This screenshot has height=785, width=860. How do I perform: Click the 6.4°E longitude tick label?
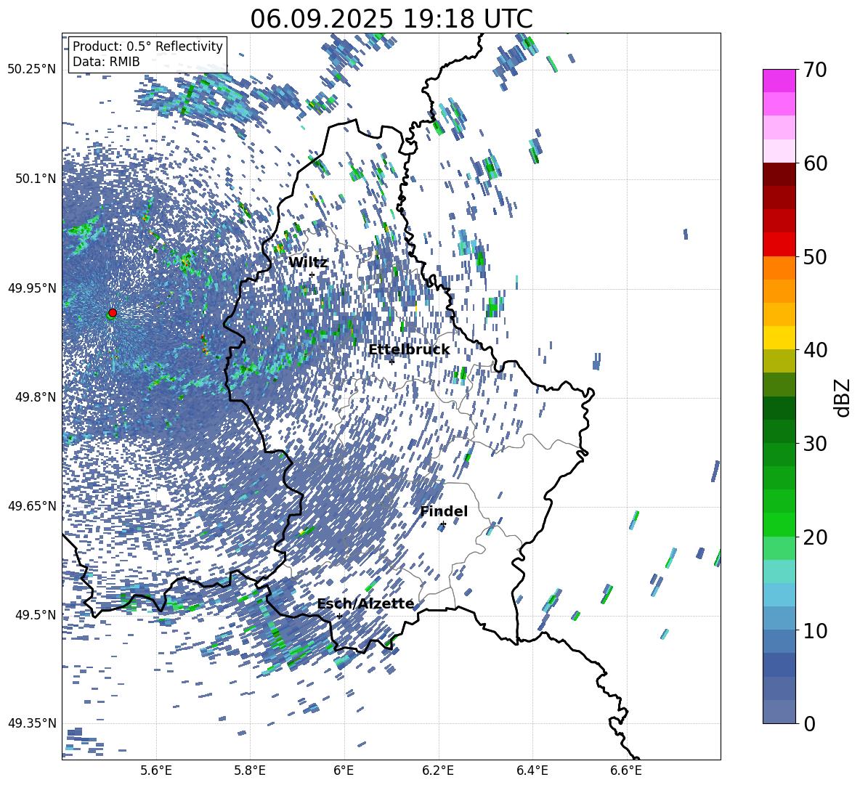(x=532, y=770)
